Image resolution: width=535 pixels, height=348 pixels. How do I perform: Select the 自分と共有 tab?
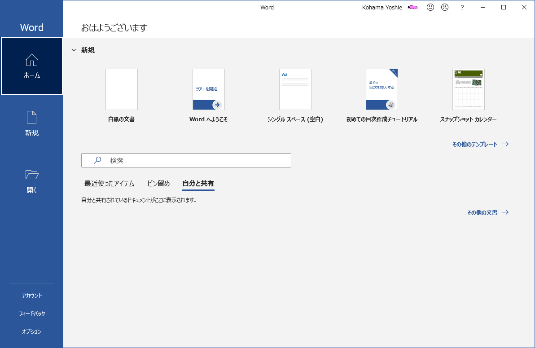pyautogui.click(x=198, y=183)
